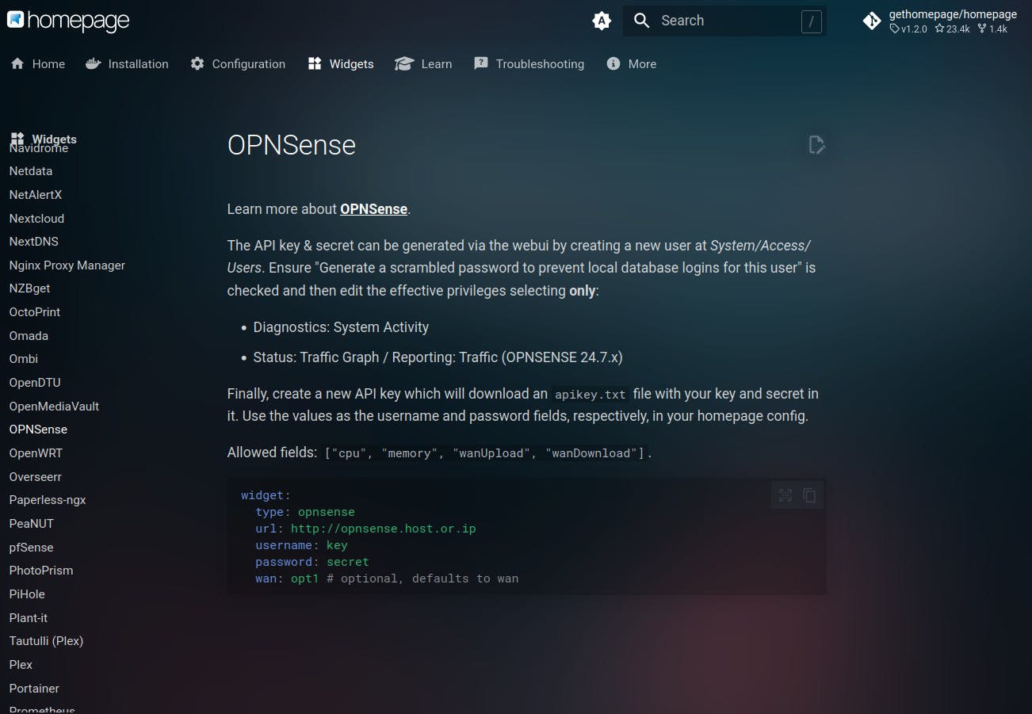This screenshot has width=1032, height=714.
Task: Click the homepage logo in the header
Action: [68, 21]
